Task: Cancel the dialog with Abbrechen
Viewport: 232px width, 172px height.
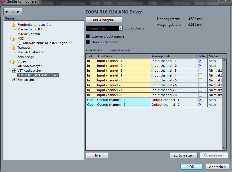Action: 217,167
